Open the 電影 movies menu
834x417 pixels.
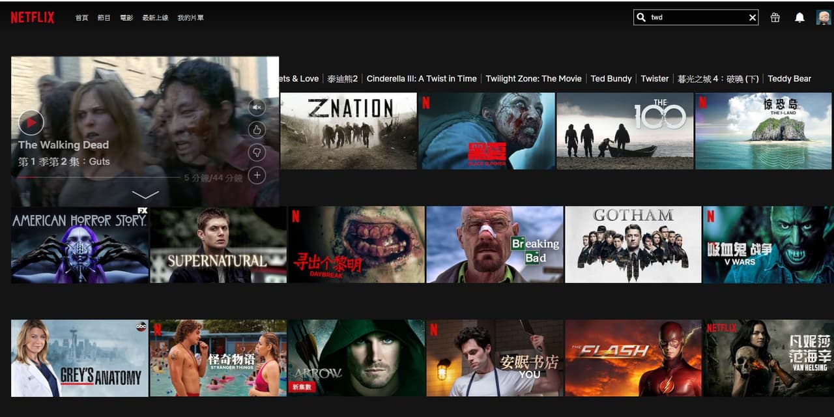(126, 18)
